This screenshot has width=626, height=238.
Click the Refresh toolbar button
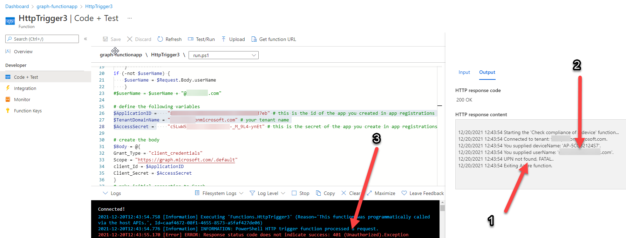[x=170, y=39]
